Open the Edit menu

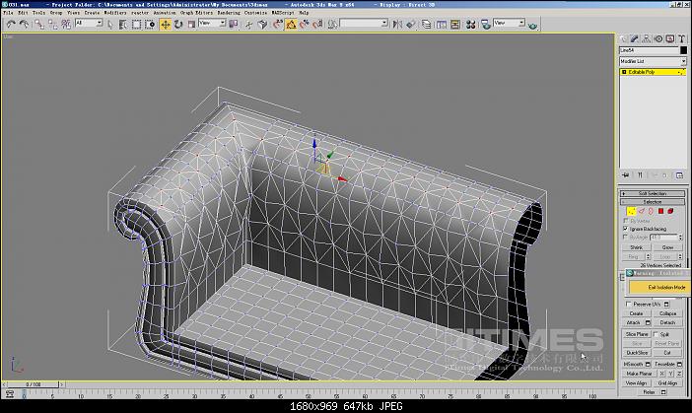tap(23, 13)
